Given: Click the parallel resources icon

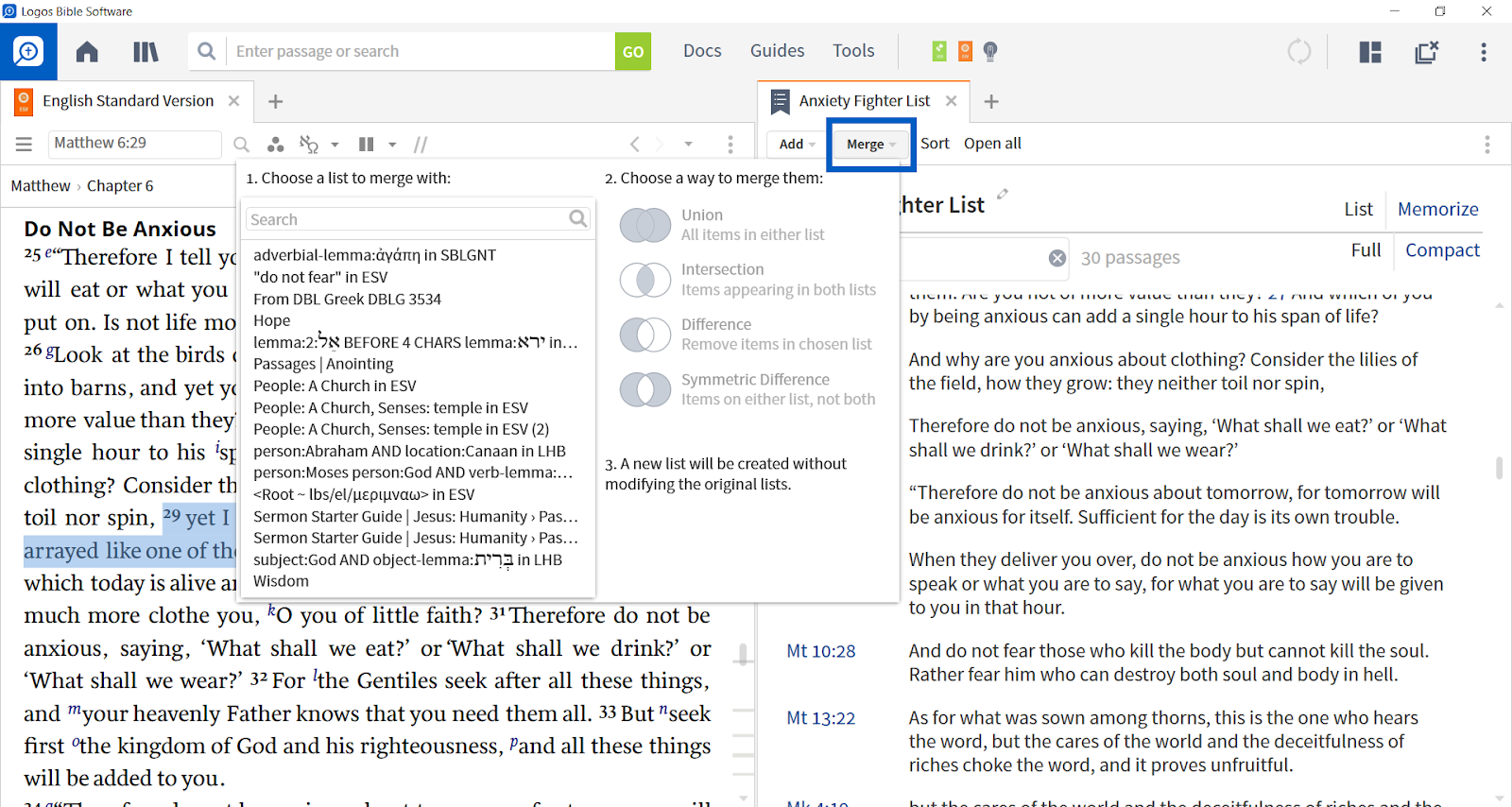Looking at the screenshot, I should click(x=309, y=144).
